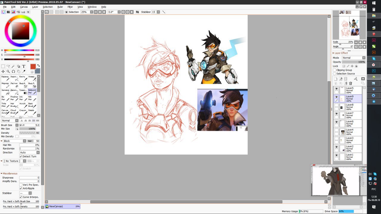381x214 pixels.
Task: Choose the Ink Pen brush
Action: (23, 98)
